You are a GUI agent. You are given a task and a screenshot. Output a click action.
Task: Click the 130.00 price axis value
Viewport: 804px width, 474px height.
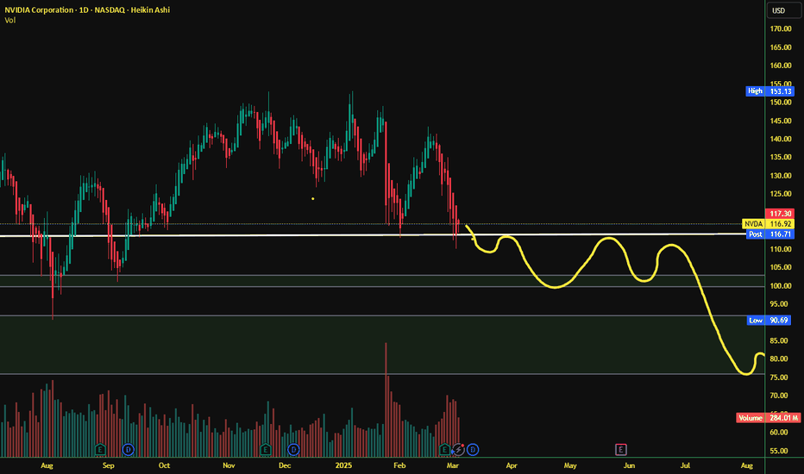(x=781, y=176)
